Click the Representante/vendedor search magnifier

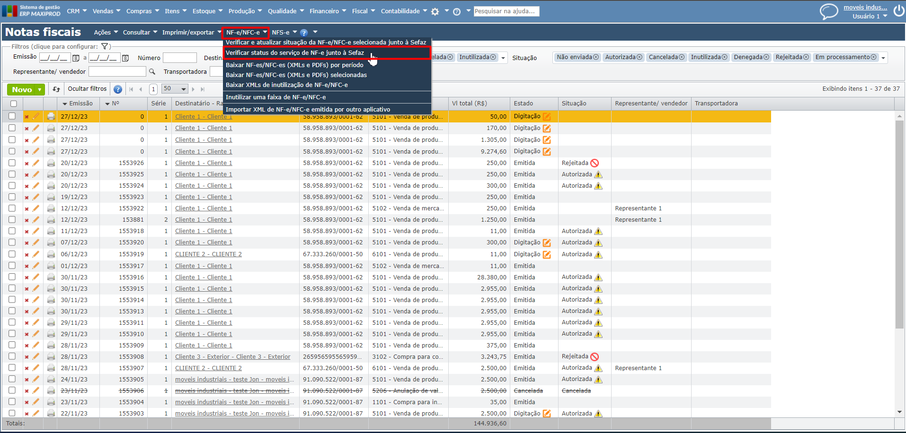tap(152, 72)
